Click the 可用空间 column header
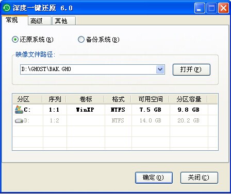 [151, 99]
